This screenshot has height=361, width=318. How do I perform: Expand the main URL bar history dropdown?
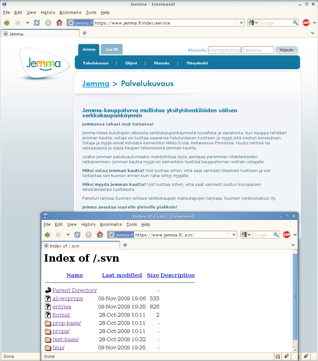pyautogui.click(x=241, y=23)
